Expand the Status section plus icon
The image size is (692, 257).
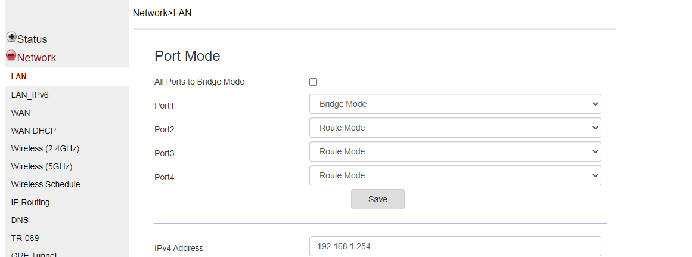11,37
